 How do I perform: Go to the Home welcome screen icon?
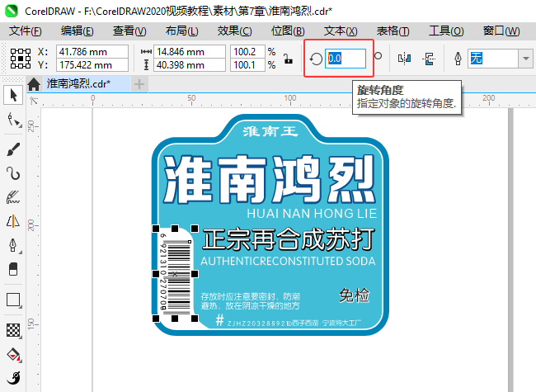click(x=34, y=84)
